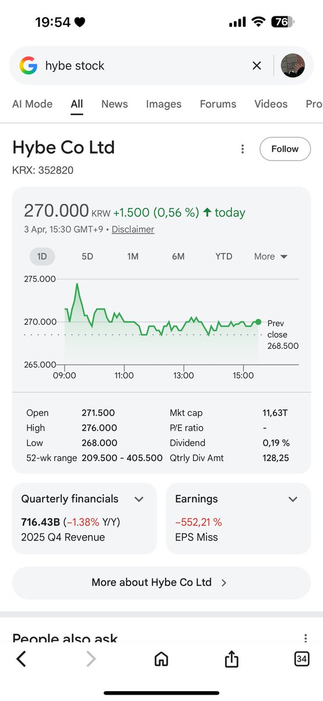Open the Disclaimer link
The width and height of the screenshot is (323, 701).
tap(133, 230)
